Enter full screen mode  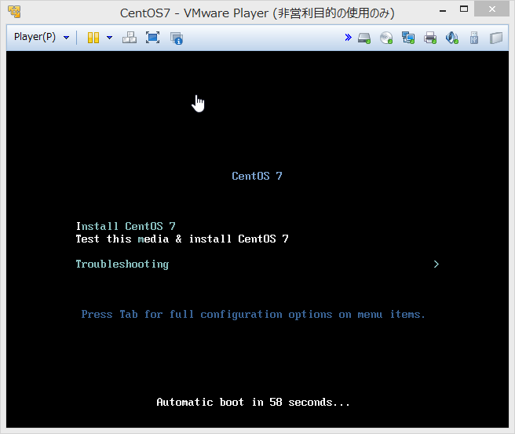coord(153,38)
